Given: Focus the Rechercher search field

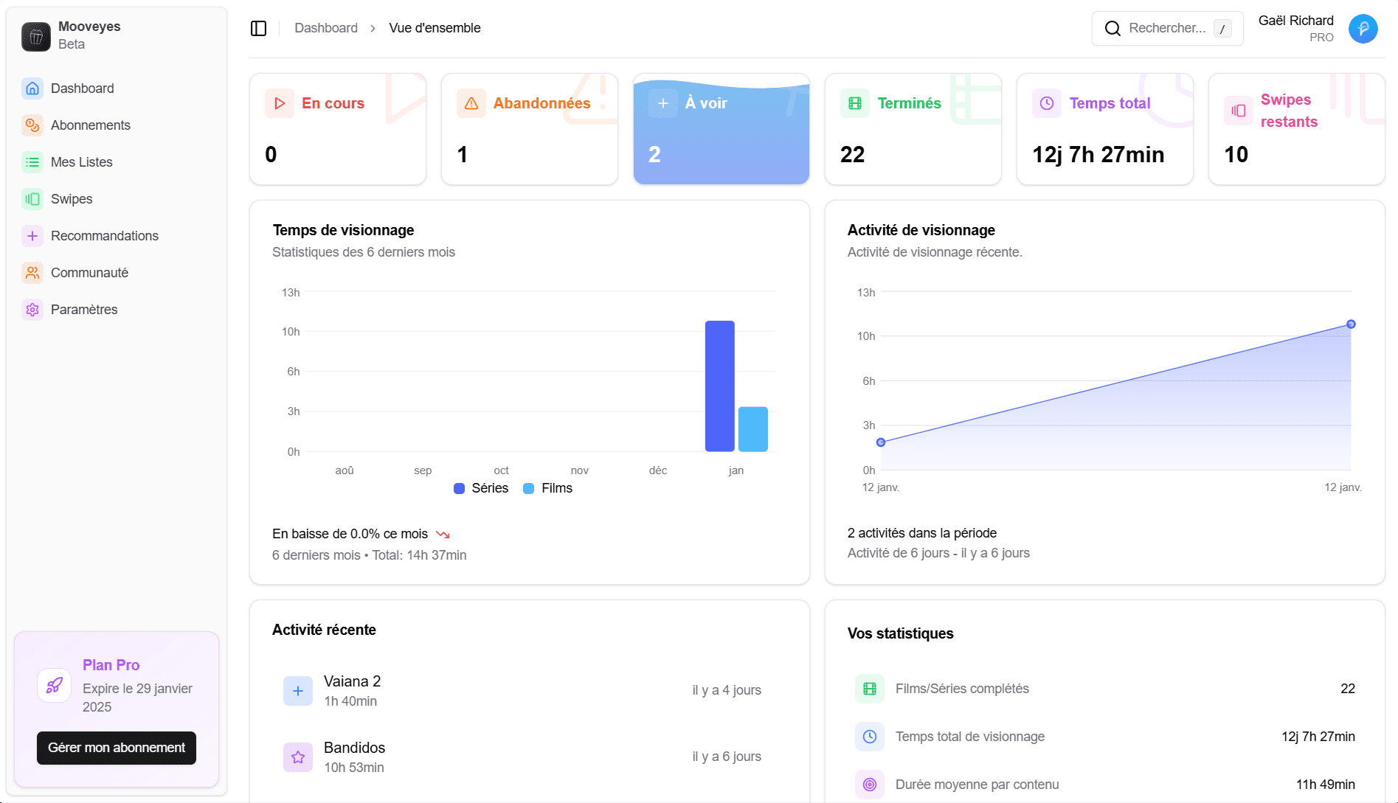Looking at the screenshot, I should pos(1167,28).
